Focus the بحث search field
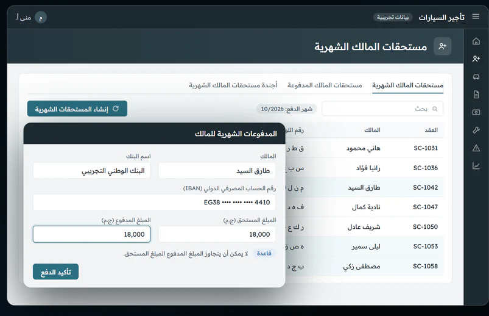 pos(382,109)
